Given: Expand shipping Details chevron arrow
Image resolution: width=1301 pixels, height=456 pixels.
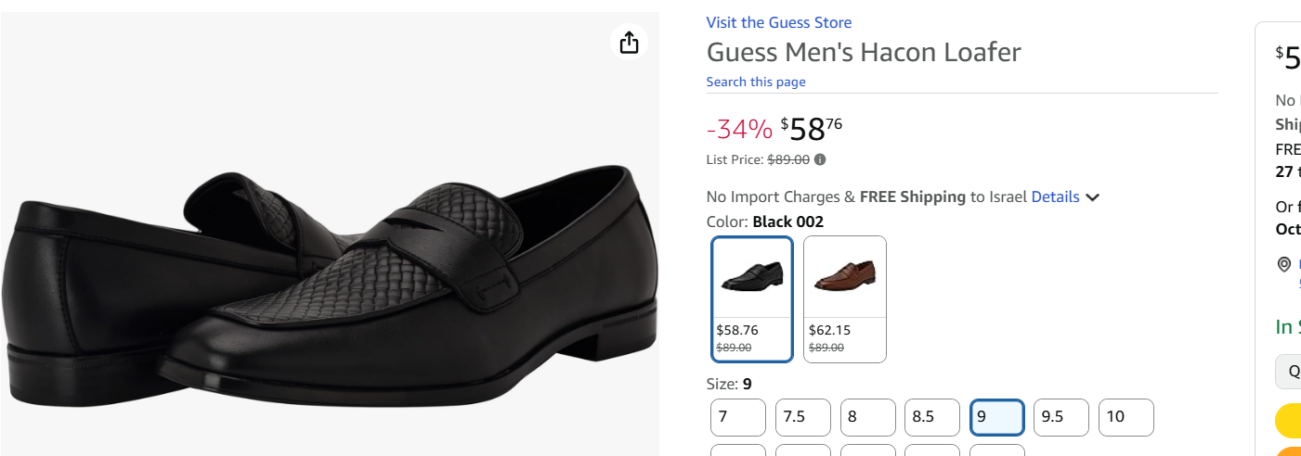Looking at the screenshot, I should coord(1093,197).
